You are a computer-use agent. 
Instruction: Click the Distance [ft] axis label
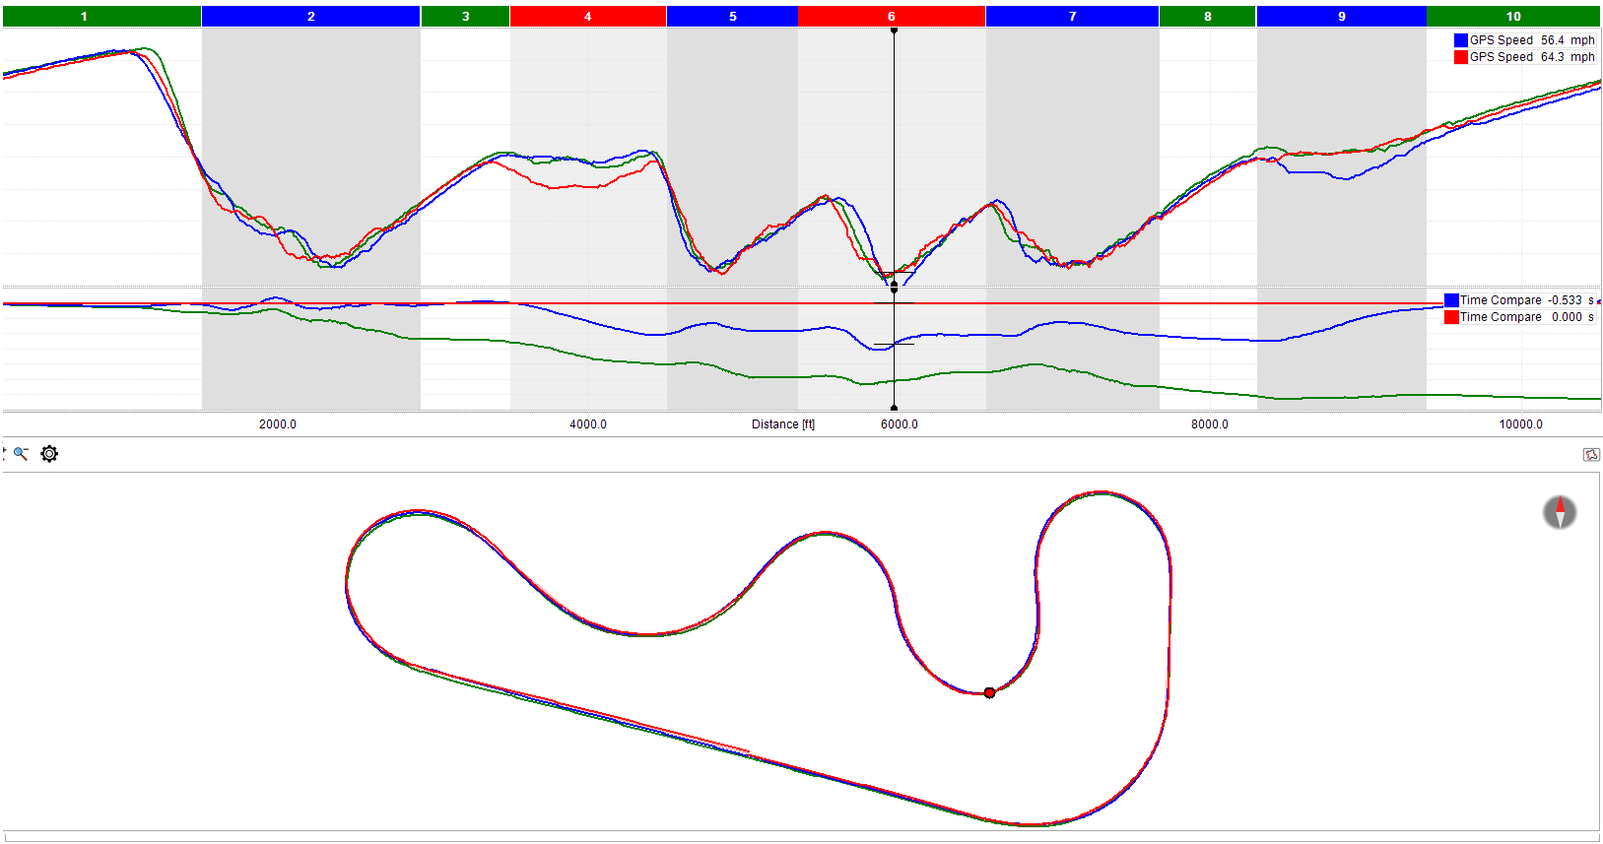point(783,424)
